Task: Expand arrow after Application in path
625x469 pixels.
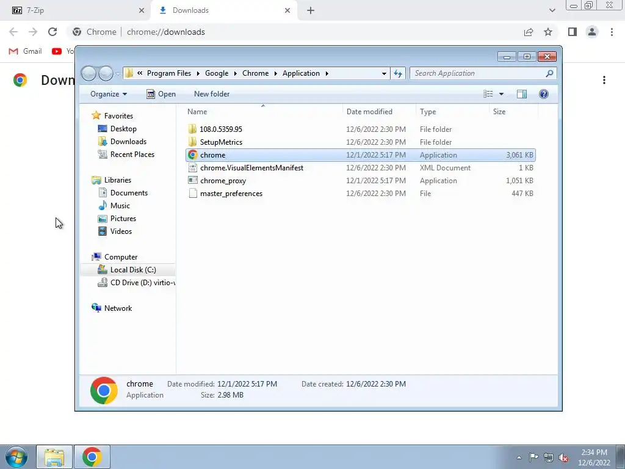Action: pyautogui.click(x=327, y=73)
